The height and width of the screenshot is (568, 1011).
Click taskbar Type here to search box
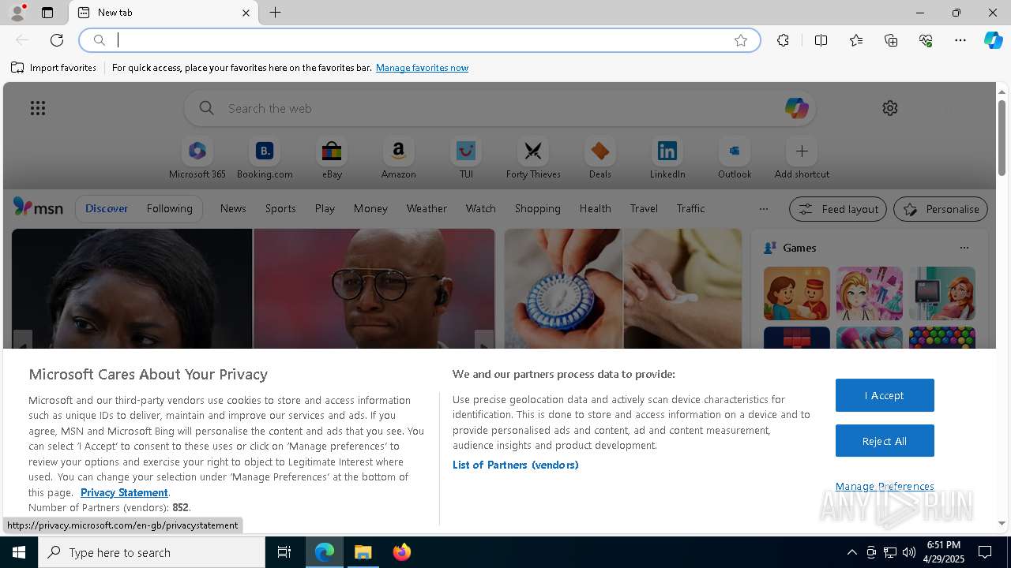152,552
